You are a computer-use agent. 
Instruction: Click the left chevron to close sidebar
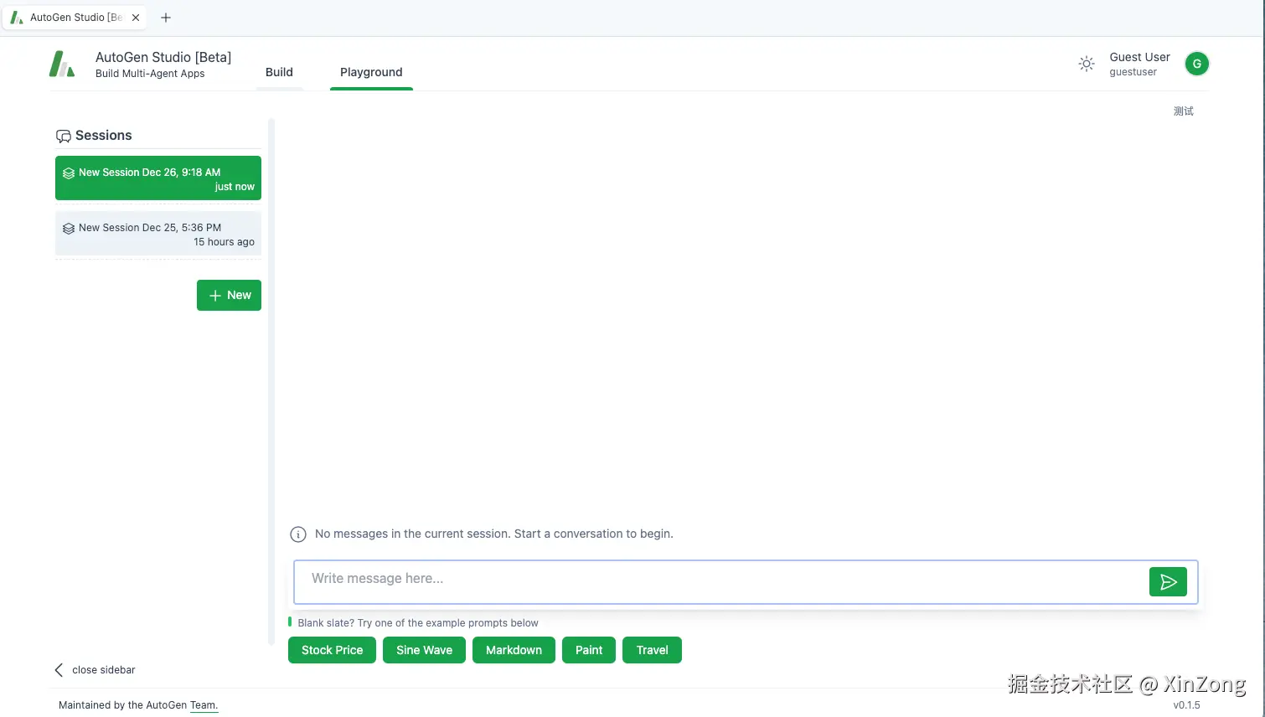click(x=59, y=670)
